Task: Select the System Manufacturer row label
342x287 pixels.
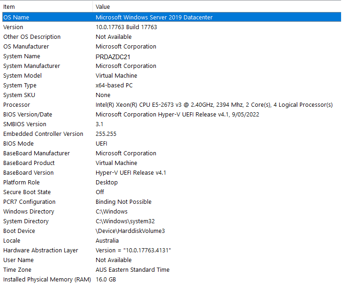Action: [x=31, y=66]
